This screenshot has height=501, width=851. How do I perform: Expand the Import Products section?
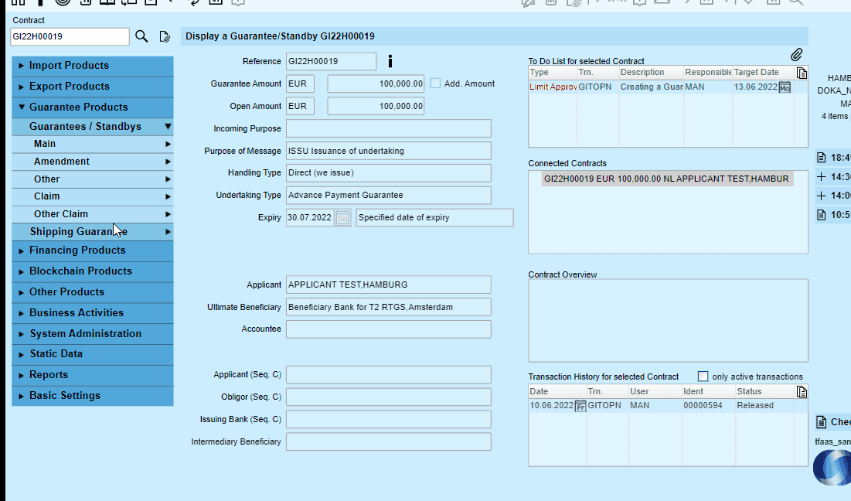point(93,66)
